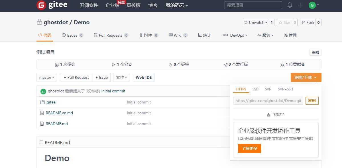342x168 pixels.
Task: Click the branch icon beside 1 个分支
Action: pyautogui.click(x=114, y=65)
